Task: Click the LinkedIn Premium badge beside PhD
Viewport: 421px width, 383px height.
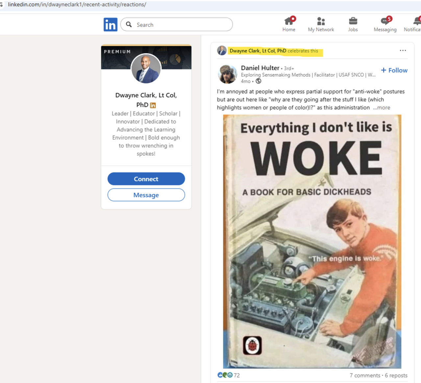Action: click(153, 105)
